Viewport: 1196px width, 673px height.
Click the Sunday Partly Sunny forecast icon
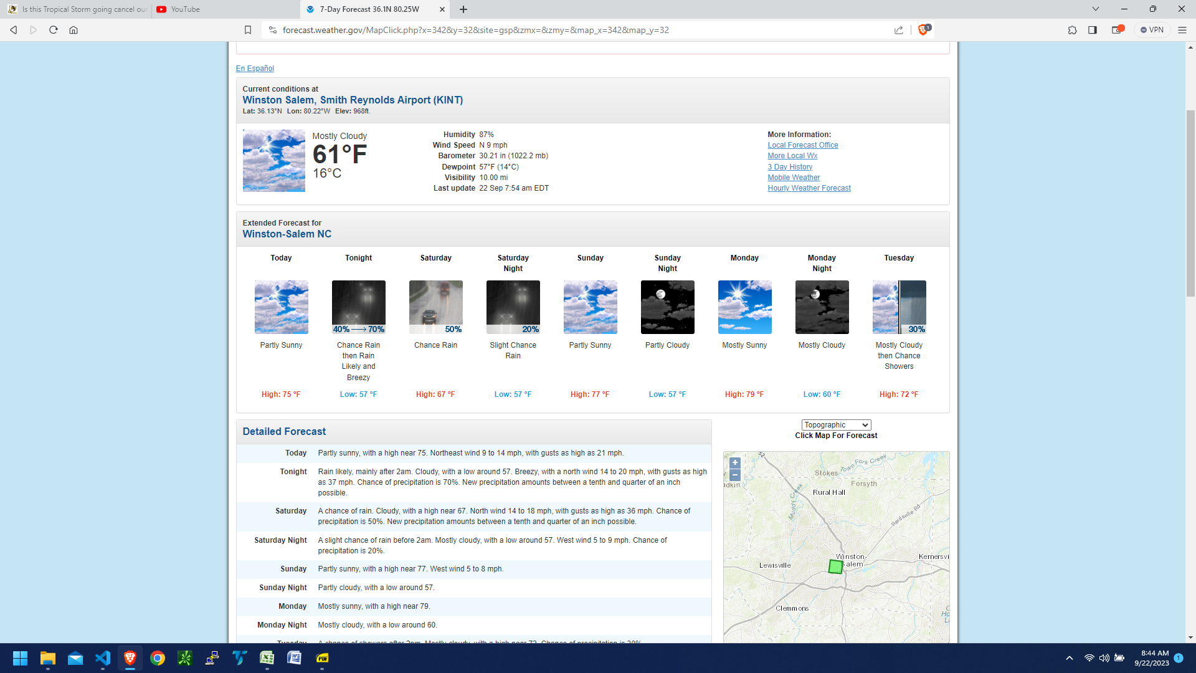click(x=591, y=307)
